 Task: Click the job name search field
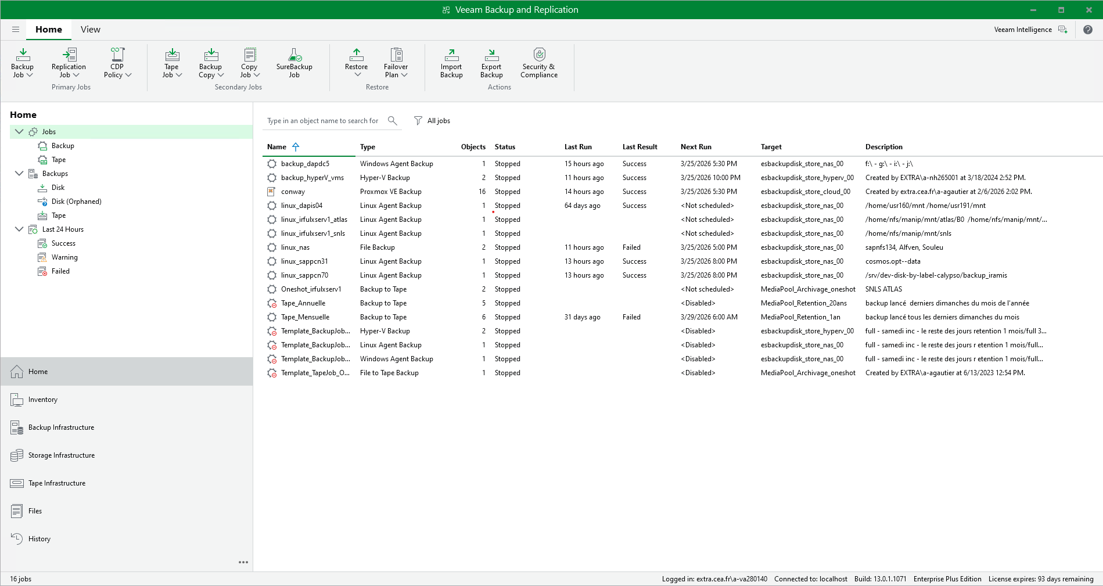(323, 121)
